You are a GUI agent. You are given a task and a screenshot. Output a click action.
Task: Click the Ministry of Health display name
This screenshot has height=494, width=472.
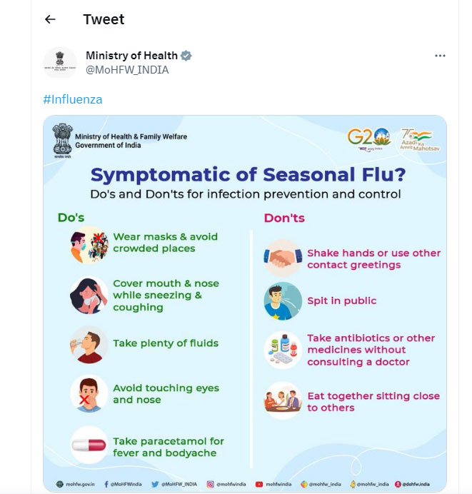point(131,56)
